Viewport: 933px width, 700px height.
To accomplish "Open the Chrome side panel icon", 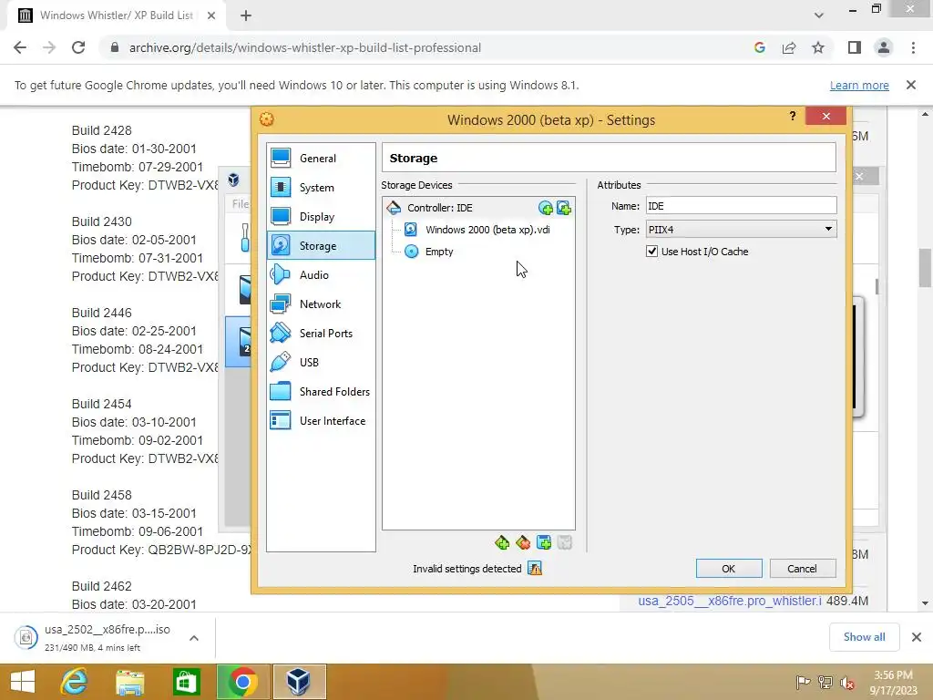I will point(855,47).
